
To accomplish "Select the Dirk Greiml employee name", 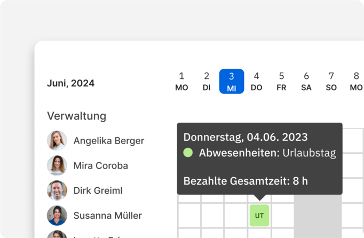I will tap(98, 191).
